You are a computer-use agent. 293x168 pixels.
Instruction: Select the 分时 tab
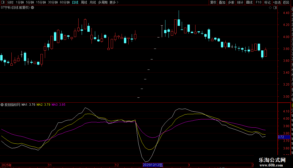pos(10,2)
